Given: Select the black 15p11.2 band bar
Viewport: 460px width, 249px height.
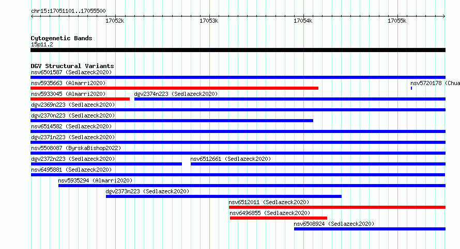Looking at the screenshot, I should pyautogui.click(x=238, y=50).
